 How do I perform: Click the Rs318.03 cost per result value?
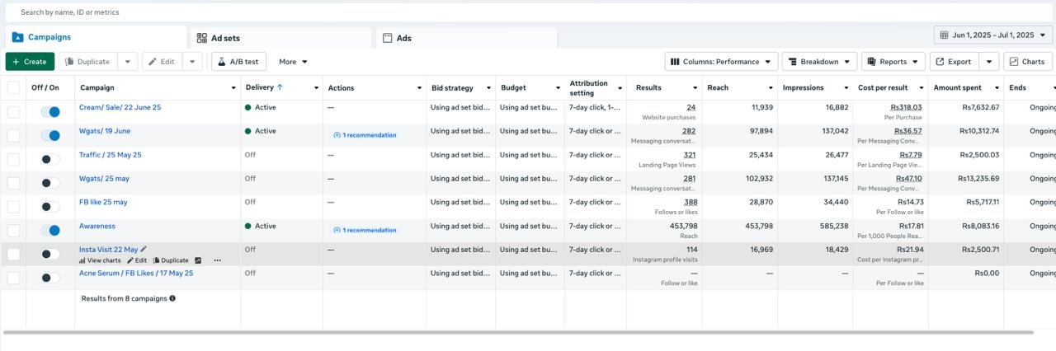(906, 107)
